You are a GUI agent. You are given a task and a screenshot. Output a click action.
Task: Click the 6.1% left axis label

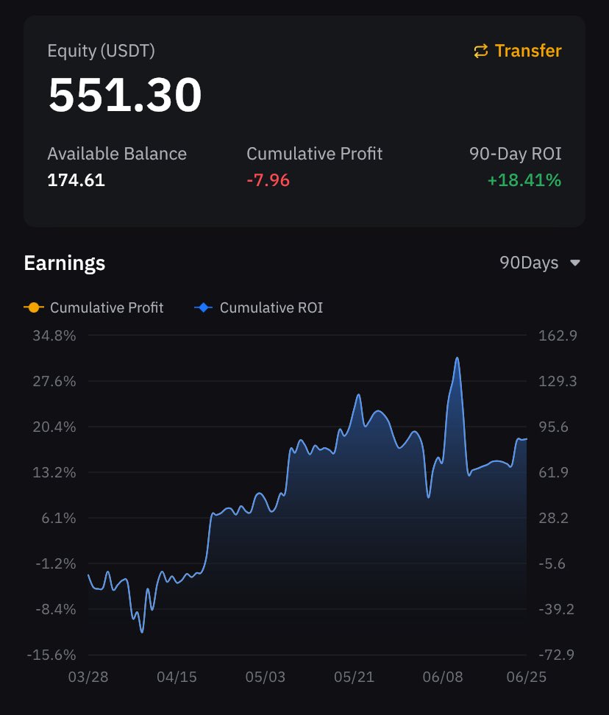59,518
